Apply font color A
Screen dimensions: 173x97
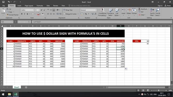point(43,14)
